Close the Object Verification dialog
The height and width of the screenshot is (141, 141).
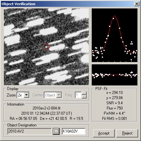137,4
